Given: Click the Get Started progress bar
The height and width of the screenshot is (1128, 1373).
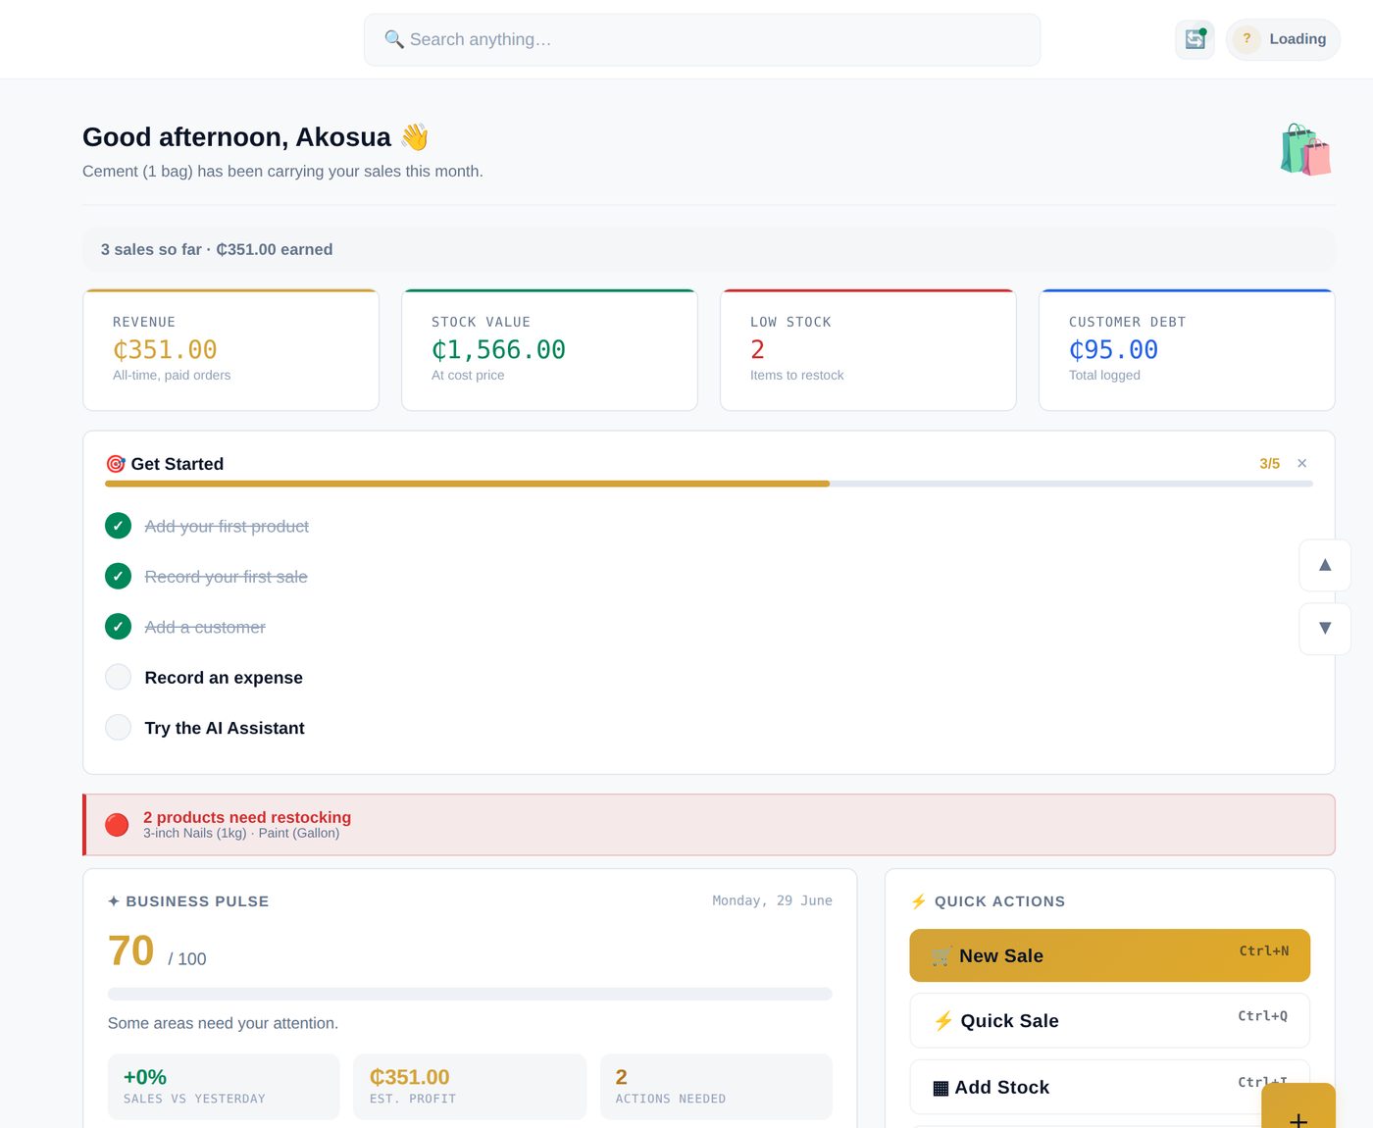Looking at the screenshot, I should point(709,484).
